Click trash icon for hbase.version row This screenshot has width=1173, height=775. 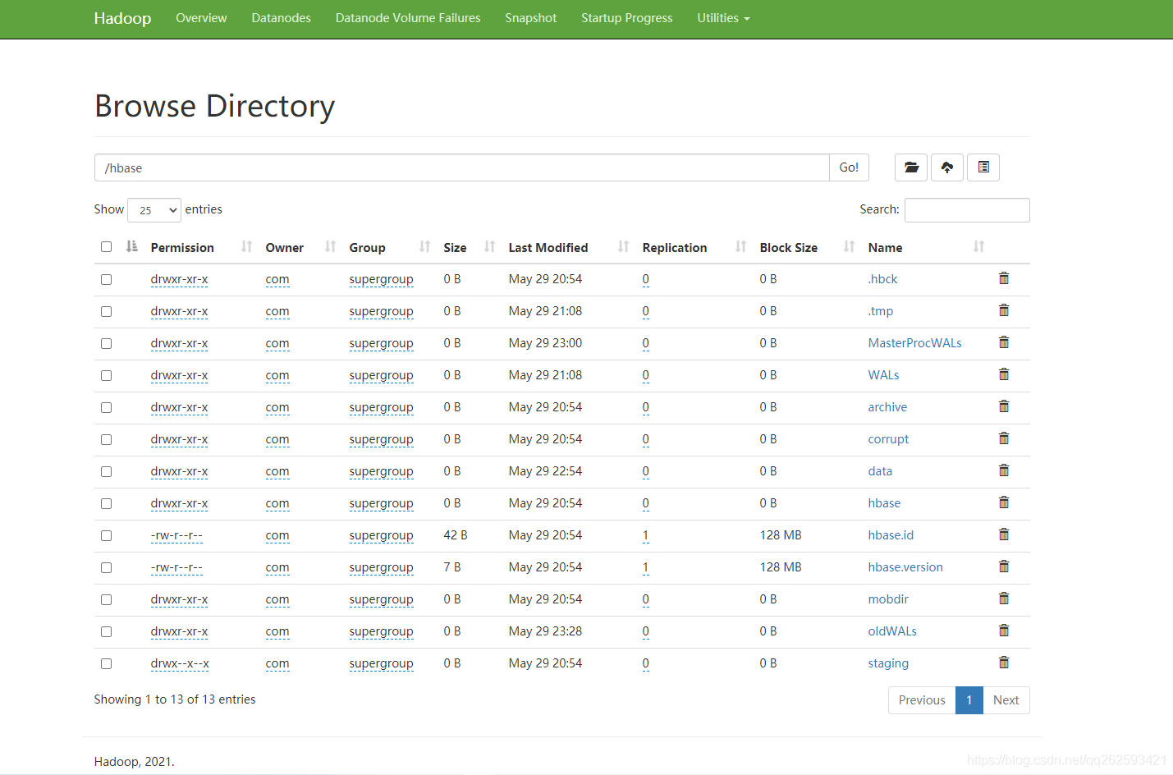[1003, 566]
